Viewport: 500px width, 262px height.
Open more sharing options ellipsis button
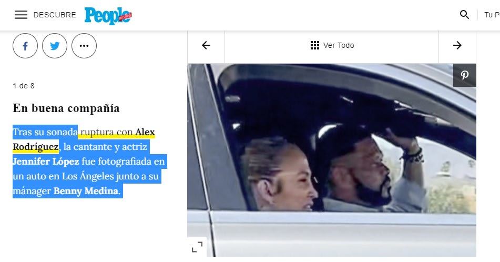click(x=84, y=46)
